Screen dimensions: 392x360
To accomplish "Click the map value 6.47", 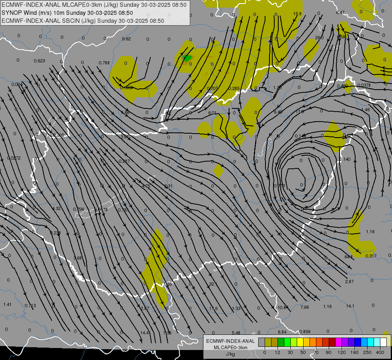I will click(340, 12).
